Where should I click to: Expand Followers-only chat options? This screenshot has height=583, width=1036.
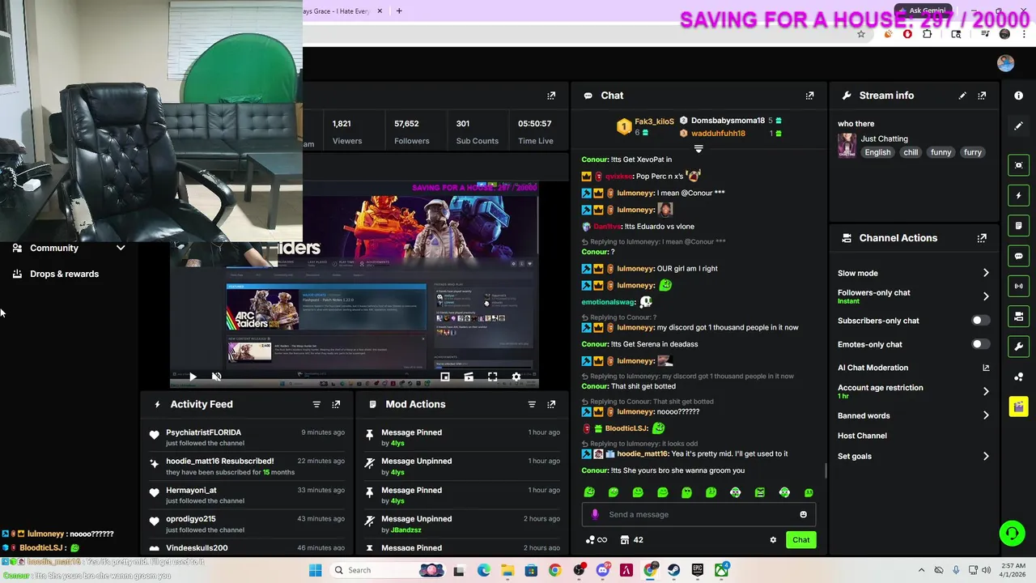click(x=986, y=296)
